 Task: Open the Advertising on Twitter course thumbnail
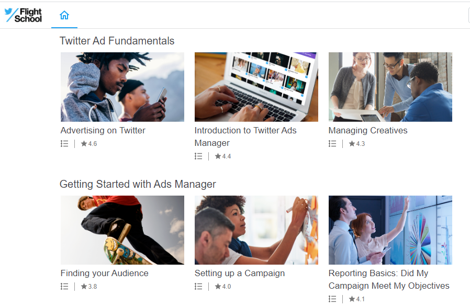click(122, 87)
